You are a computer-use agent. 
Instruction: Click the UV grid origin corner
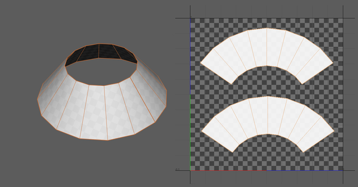(190, 170)
